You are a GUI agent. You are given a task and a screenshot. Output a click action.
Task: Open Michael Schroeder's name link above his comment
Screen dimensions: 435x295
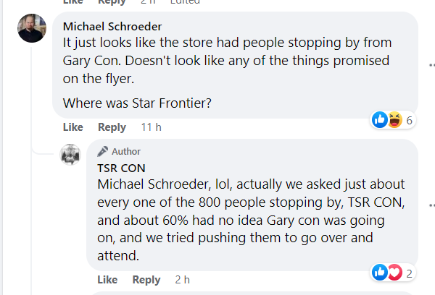[112, 27]
